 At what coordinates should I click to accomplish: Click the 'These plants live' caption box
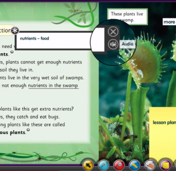click(128, 17)
